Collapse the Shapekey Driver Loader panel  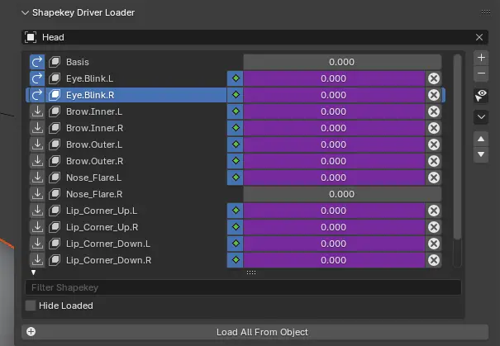click(x=25, y=12)
